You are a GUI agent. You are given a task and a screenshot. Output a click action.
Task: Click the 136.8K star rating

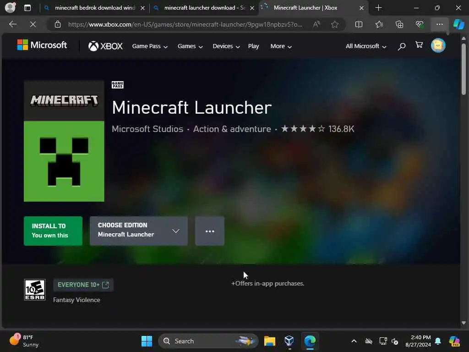[x=318, y=129]
